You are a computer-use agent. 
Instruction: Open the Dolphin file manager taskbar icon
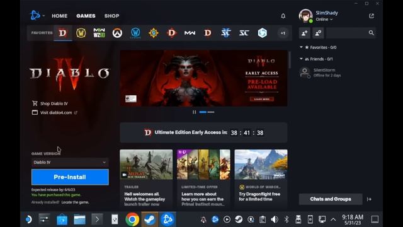[x=80, y=219]
